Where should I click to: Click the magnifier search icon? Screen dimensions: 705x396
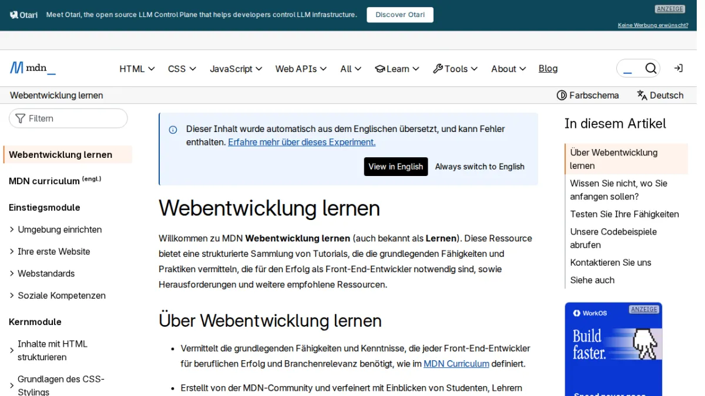click(x=650, y=69)
